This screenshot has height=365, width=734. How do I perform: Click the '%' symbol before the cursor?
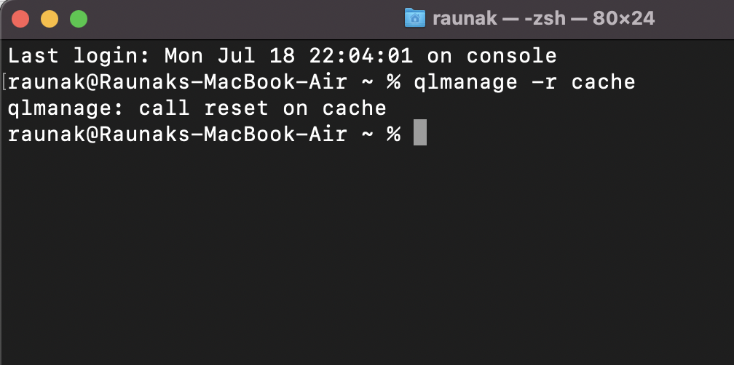394,135
